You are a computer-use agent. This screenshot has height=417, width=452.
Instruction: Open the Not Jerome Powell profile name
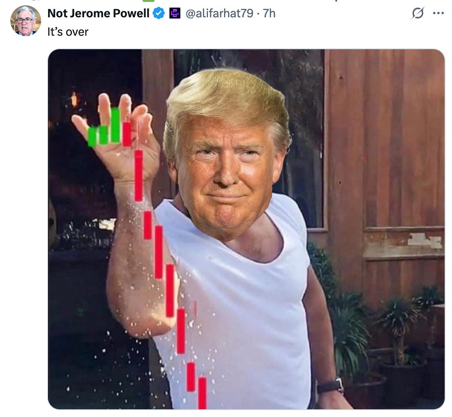coord(98,13)
